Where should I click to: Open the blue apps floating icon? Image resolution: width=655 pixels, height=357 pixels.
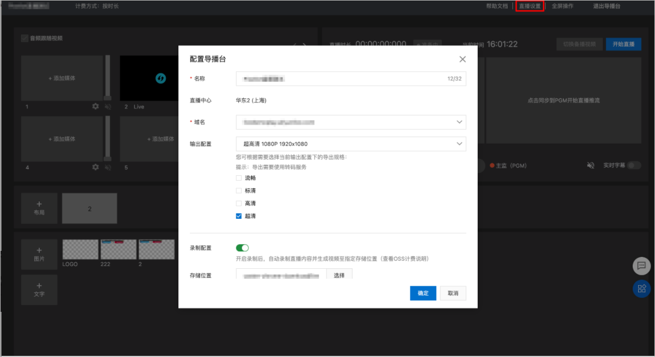click(641, 288)
